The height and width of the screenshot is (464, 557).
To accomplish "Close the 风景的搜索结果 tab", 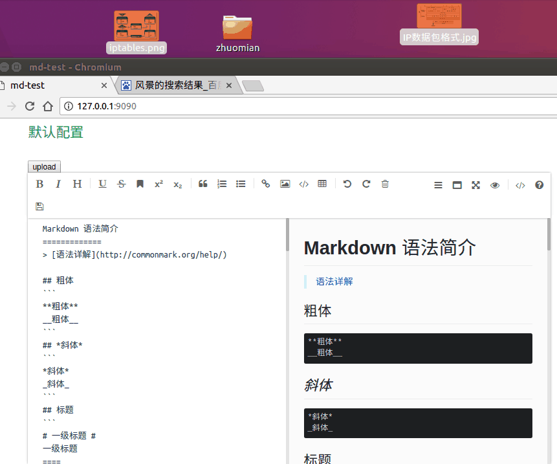I will click(229, 85).
